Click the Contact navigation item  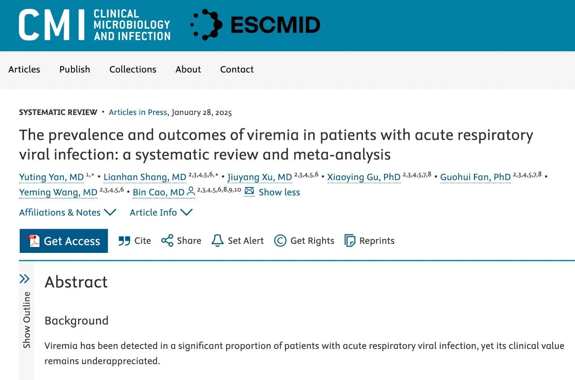[x=237, y=69]
